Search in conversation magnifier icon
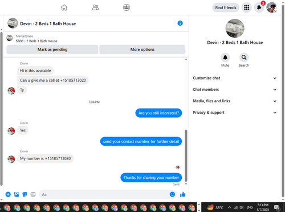285x212 pixels. pos(244,57)
